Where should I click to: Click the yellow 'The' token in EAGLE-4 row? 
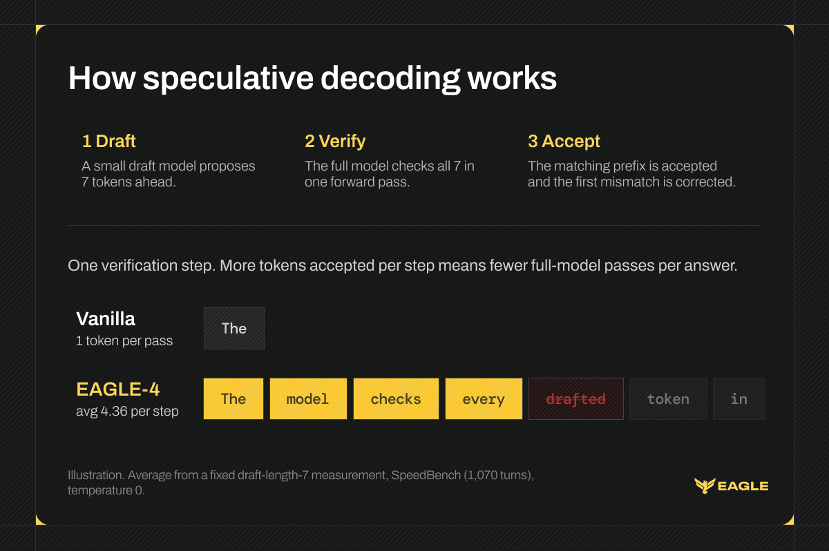[x=234, y=398]
